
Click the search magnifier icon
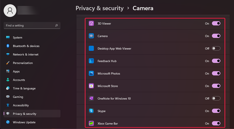(x=56, y=26)
